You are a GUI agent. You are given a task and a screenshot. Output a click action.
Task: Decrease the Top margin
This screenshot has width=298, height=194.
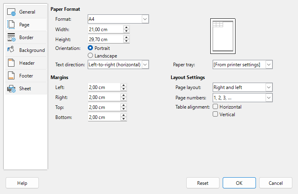click(123, 109)
